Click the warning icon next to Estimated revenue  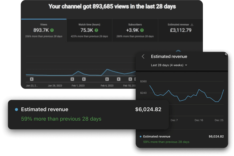click(x=192, y=25)
